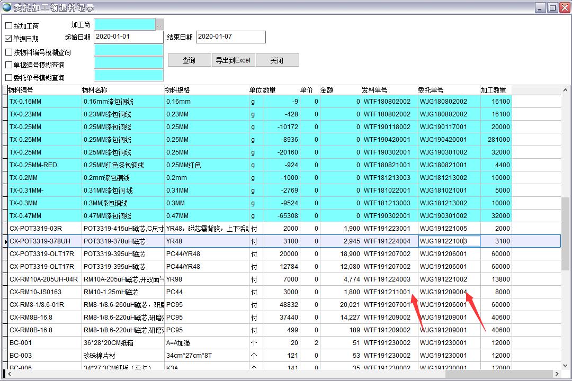This screenshot has width=572, height=381.
Task: Click the 起始日期 field showing 2020-01-01
Action: pos(128,37)
